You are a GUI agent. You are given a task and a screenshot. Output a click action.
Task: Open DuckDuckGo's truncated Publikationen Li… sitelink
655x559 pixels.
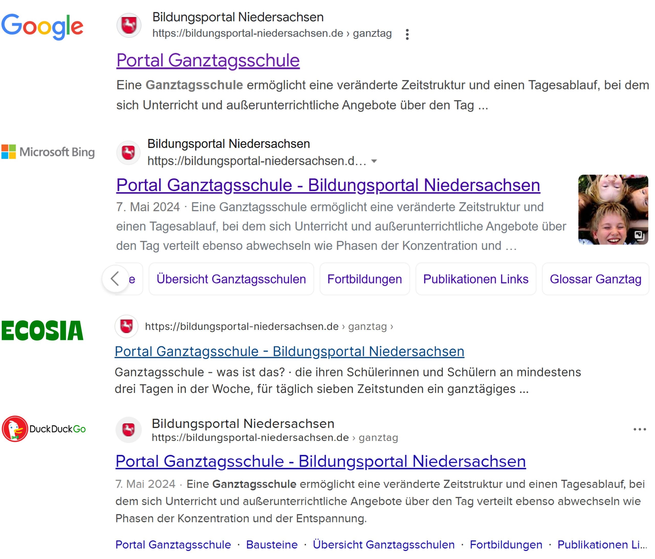tap(603, 544)
